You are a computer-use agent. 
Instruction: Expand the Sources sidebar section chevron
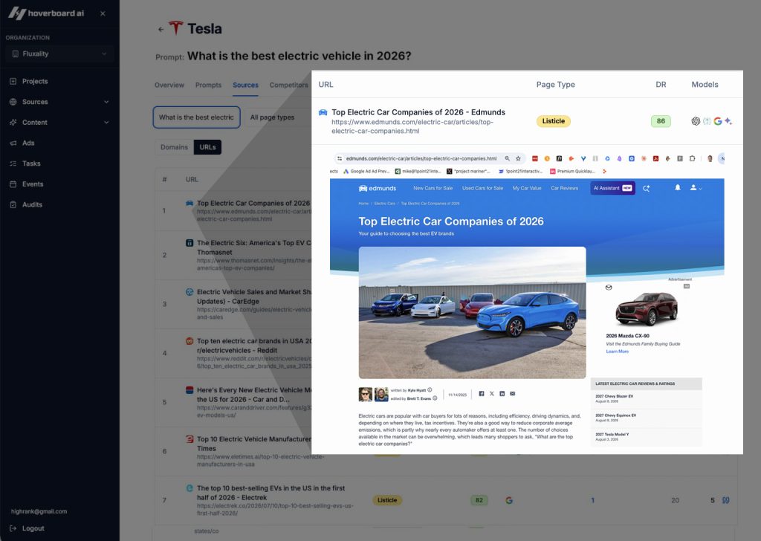106,102
